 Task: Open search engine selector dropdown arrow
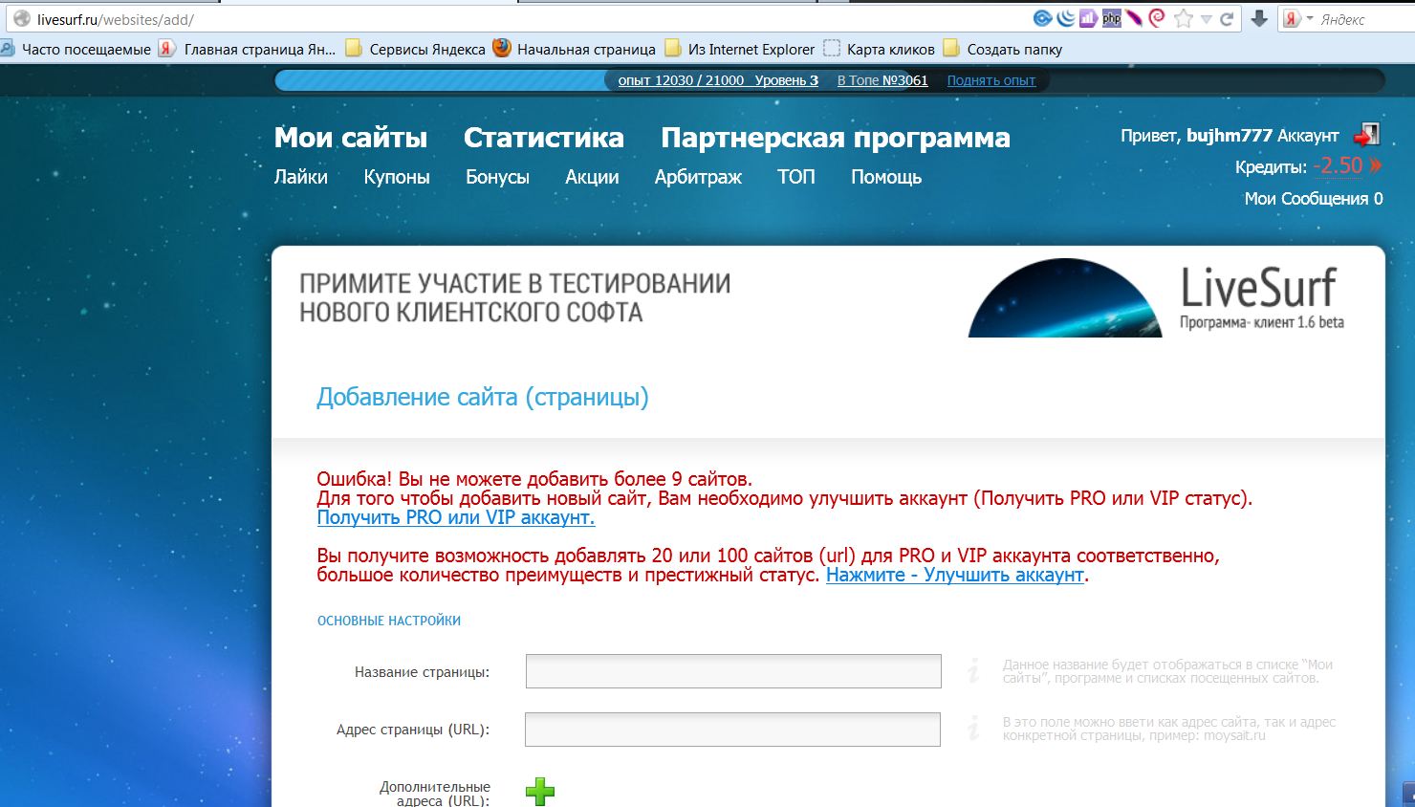tap(1310, 19)
